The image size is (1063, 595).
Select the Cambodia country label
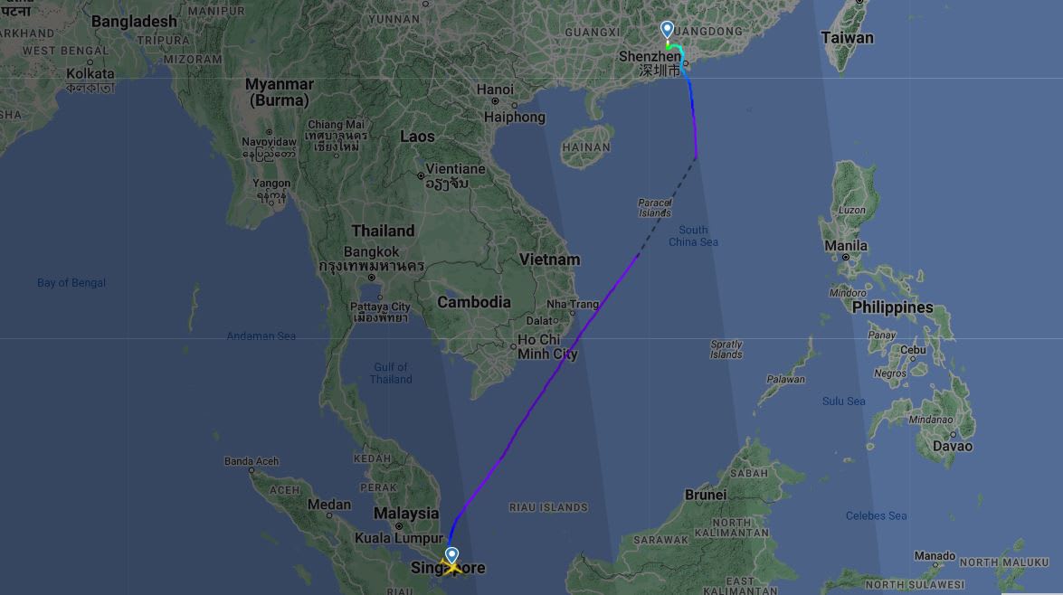[x=474, y=302]
